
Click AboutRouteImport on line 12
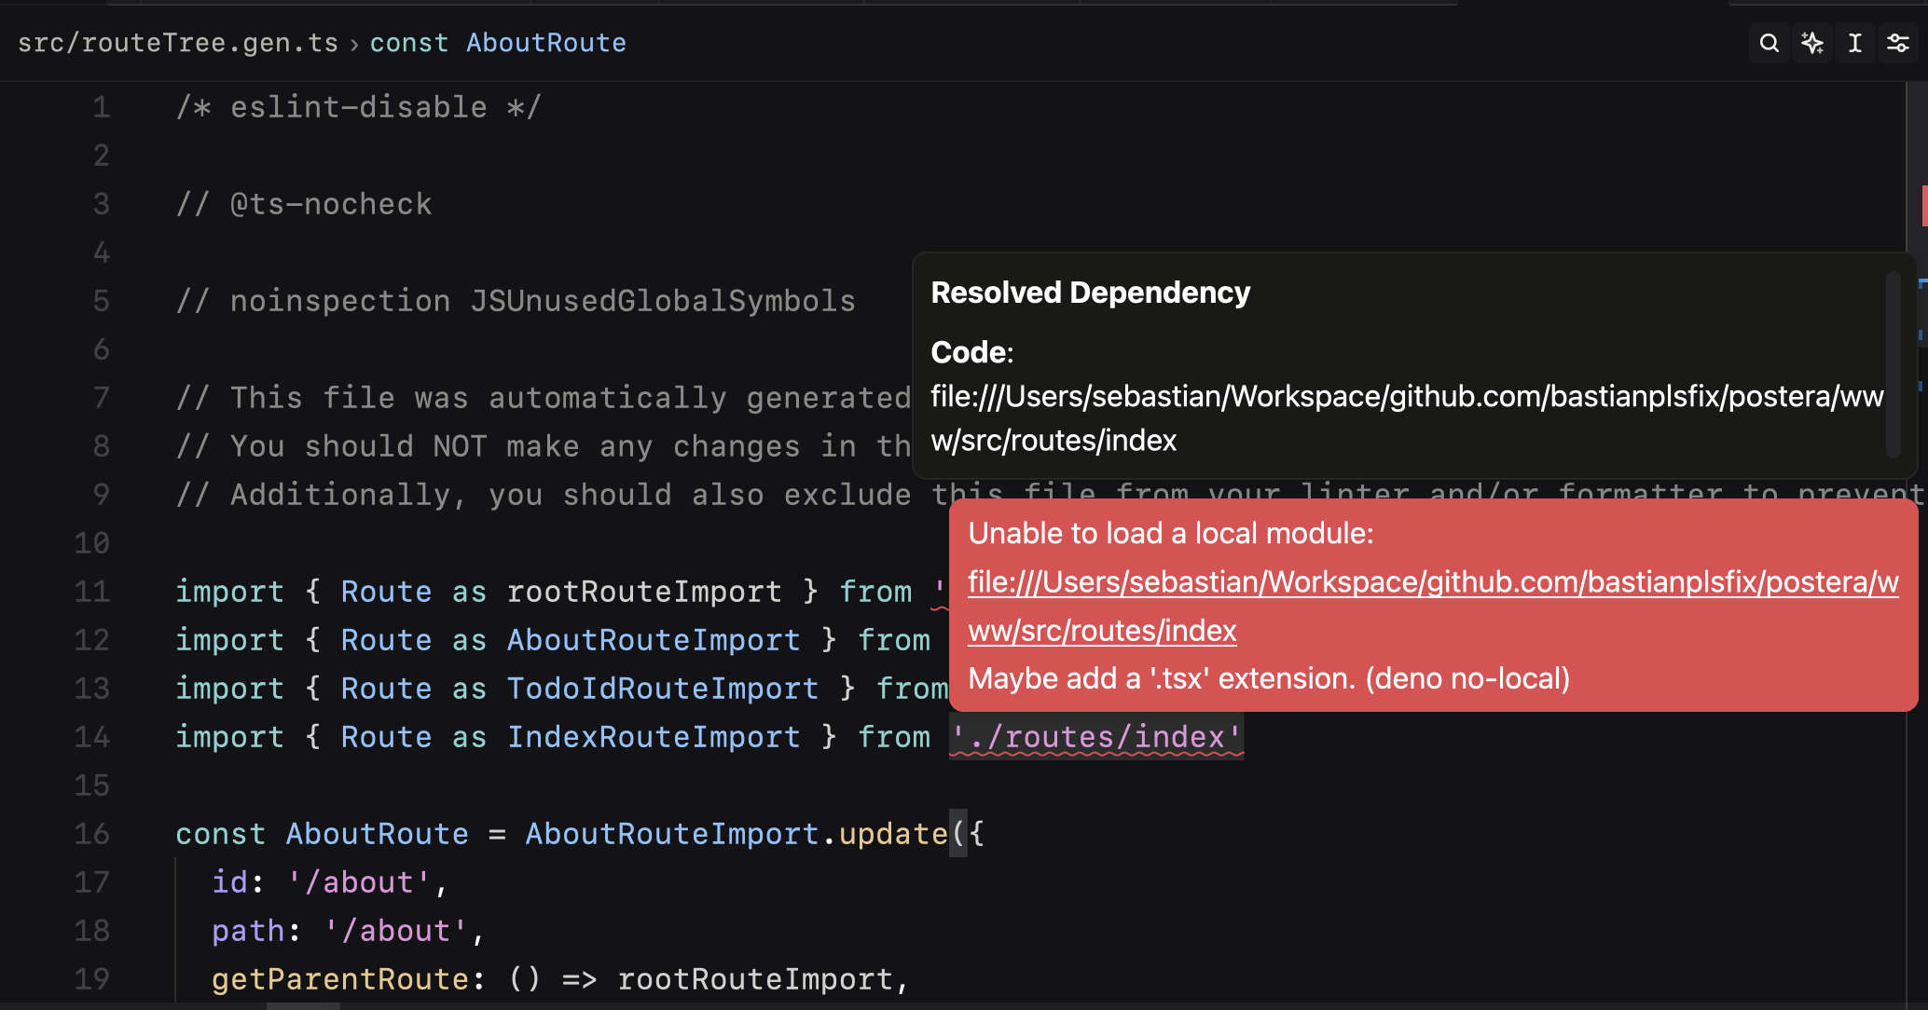(654, 640)
